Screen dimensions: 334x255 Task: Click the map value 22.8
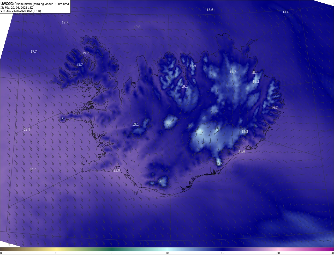pyautogui.click(x=117, y=171)
